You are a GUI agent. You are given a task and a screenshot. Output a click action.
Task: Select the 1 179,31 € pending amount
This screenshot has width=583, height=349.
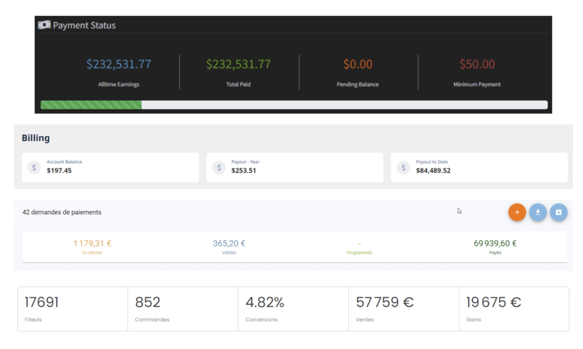(x=92, y=244)
